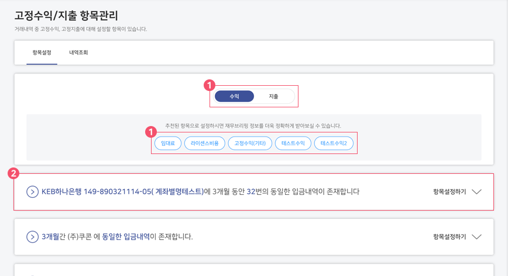Pick the 테스트수익2 chip
The height and width of the screenshot is (276, 508).
point(334,143)
